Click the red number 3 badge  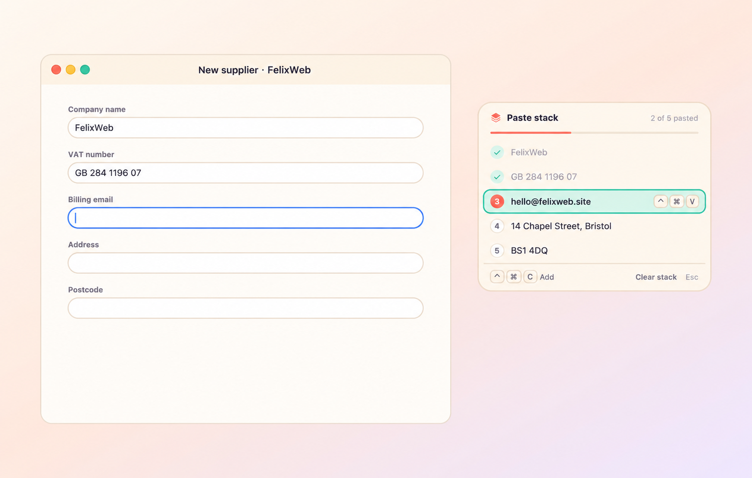pyautogui.click(x=497, y=202)
